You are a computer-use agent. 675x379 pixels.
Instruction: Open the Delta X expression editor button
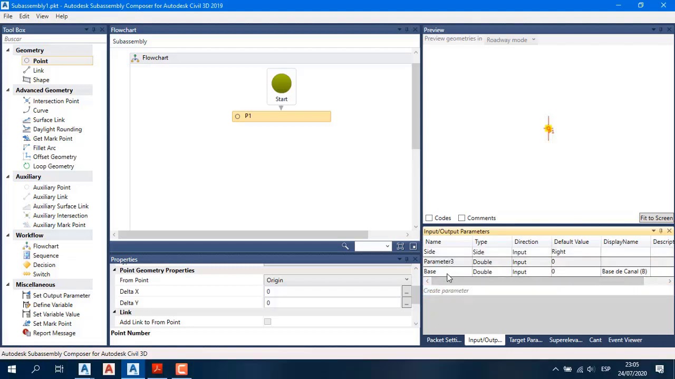406,292
